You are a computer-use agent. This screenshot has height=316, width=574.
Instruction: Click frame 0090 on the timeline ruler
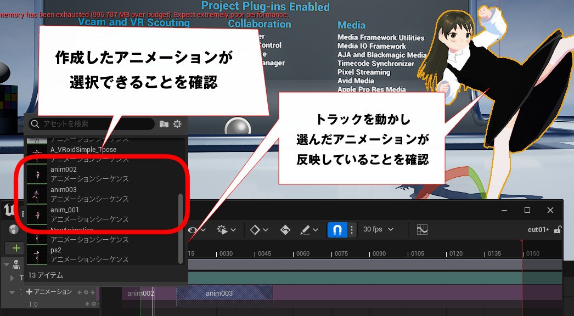click(379, 253)
